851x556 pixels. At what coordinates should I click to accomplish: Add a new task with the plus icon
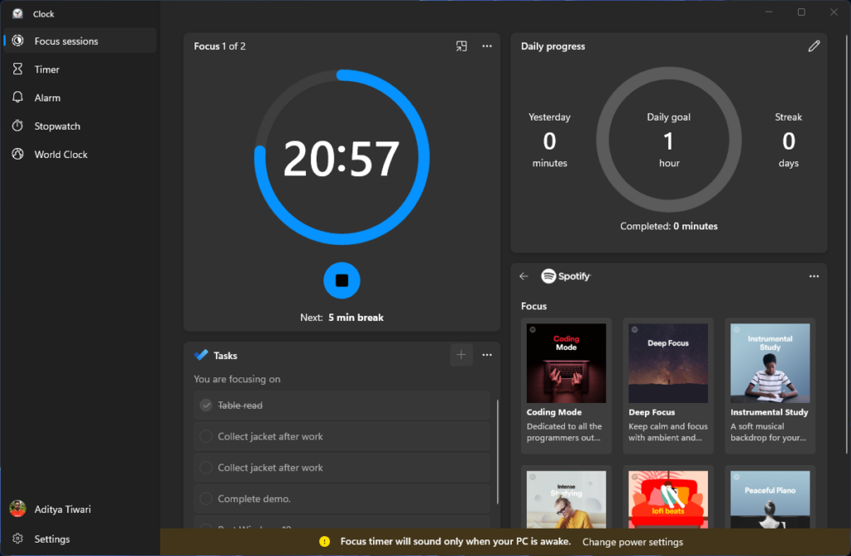(x=461, y=355)
